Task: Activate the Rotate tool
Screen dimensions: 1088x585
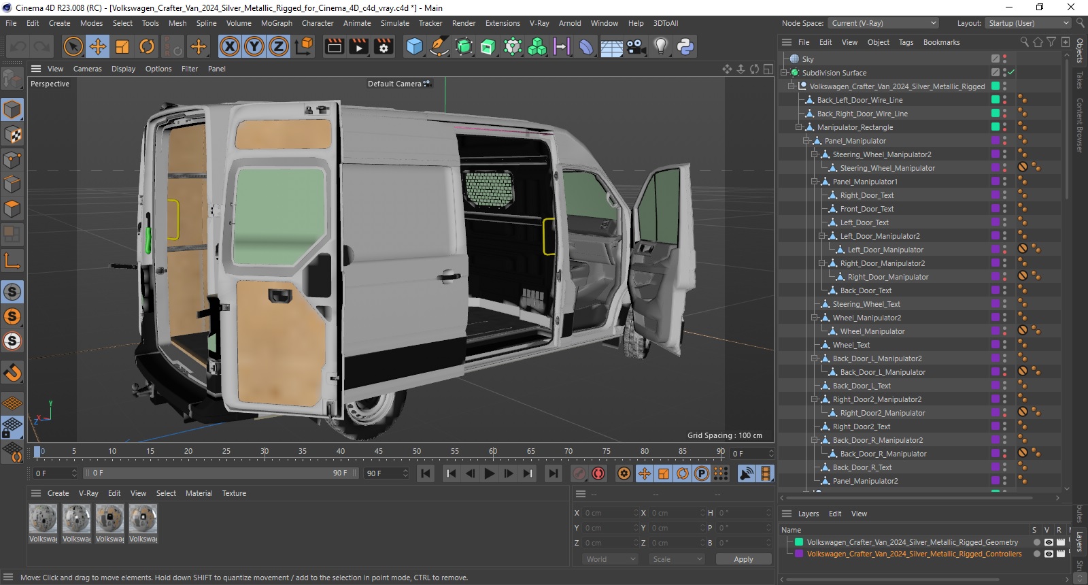Action: coord(147,46)
